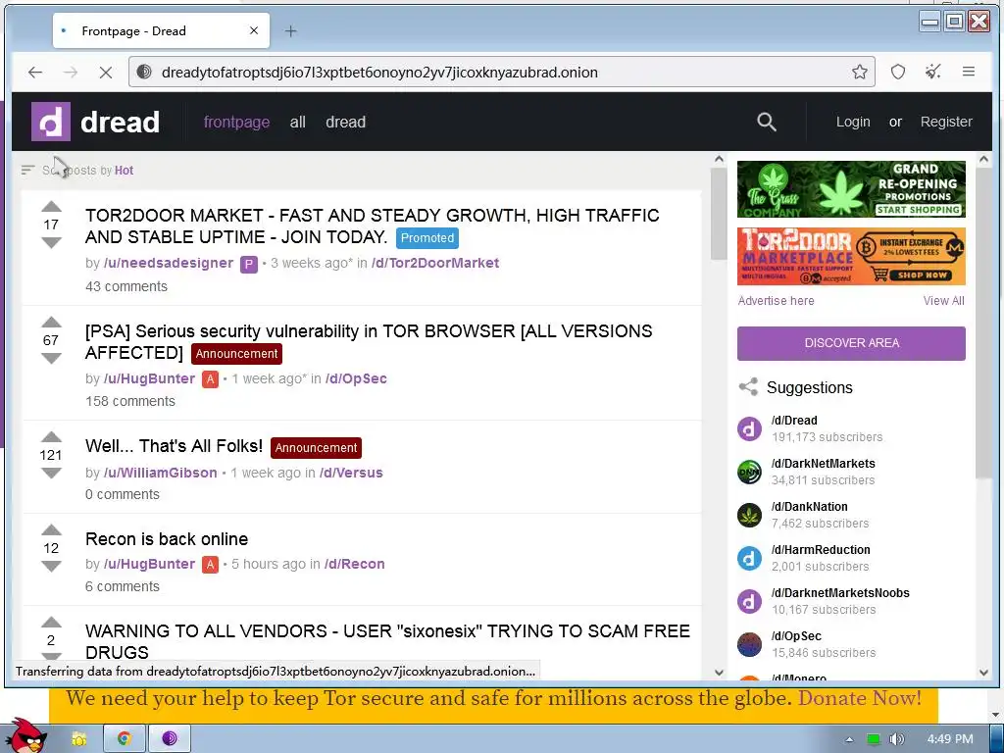Click the /d/Dread community icon
Image resolution: width=1004 pixels, height=753 pixels.
[749, 428]
